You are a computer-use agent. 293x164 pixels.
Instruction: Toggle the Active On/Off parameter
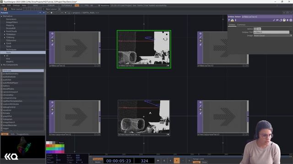tap(257, 29)
